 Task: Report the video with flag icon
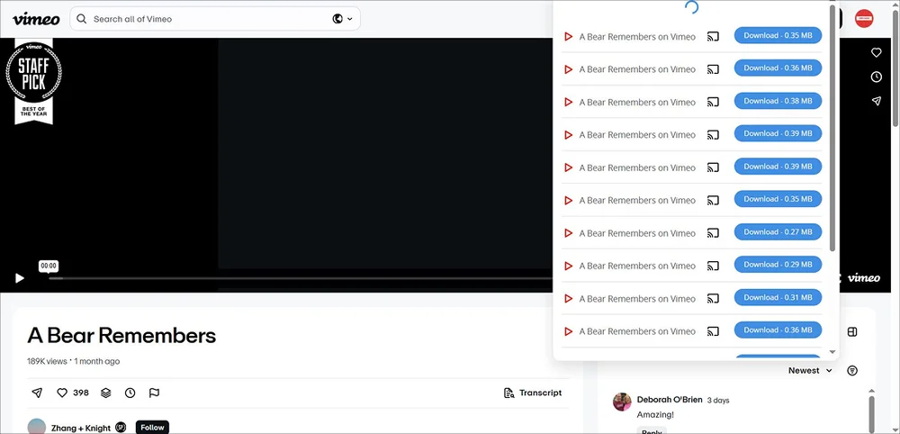(x=154, y=393)
